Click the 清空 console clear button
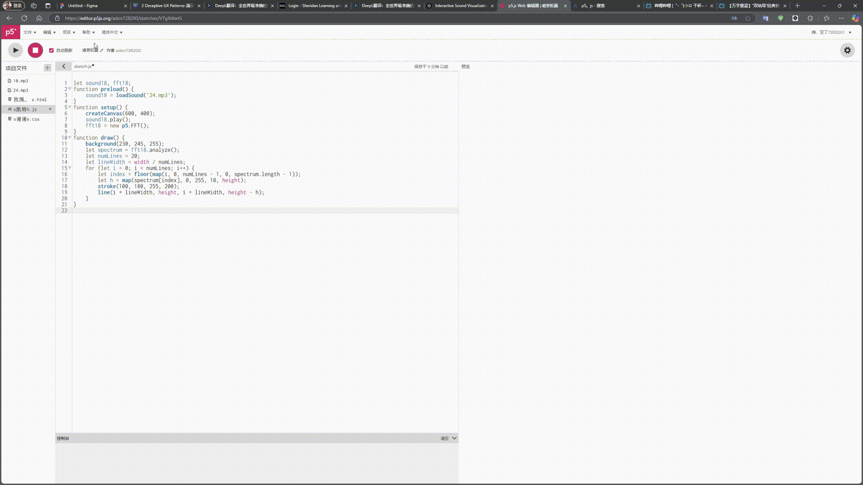Viewport: 863px width, 485px height. pyautogui.click(x=444, y=438)
